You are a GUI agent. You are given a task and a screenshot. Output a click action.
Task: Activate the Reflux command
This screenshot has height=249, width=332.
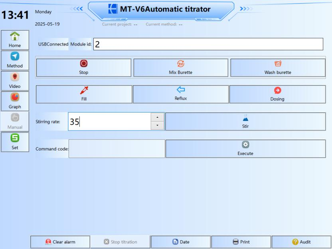click(181, 94)
